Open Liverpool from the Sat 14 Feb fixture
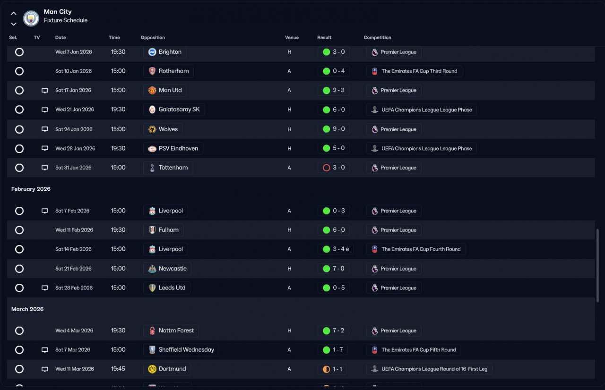 click(x=165, y=249)
